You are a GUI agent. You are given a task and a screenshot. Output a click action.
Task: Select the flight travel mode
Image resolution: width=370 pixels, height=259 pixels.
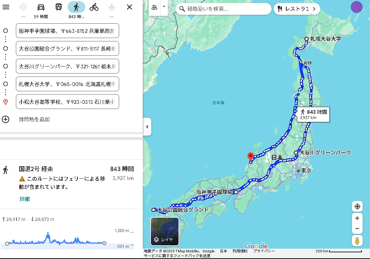point(112,7)
